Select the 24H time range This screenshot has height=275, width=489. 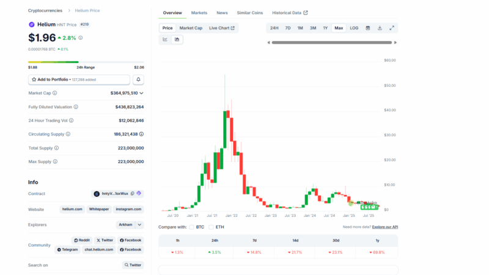point(274,28)
